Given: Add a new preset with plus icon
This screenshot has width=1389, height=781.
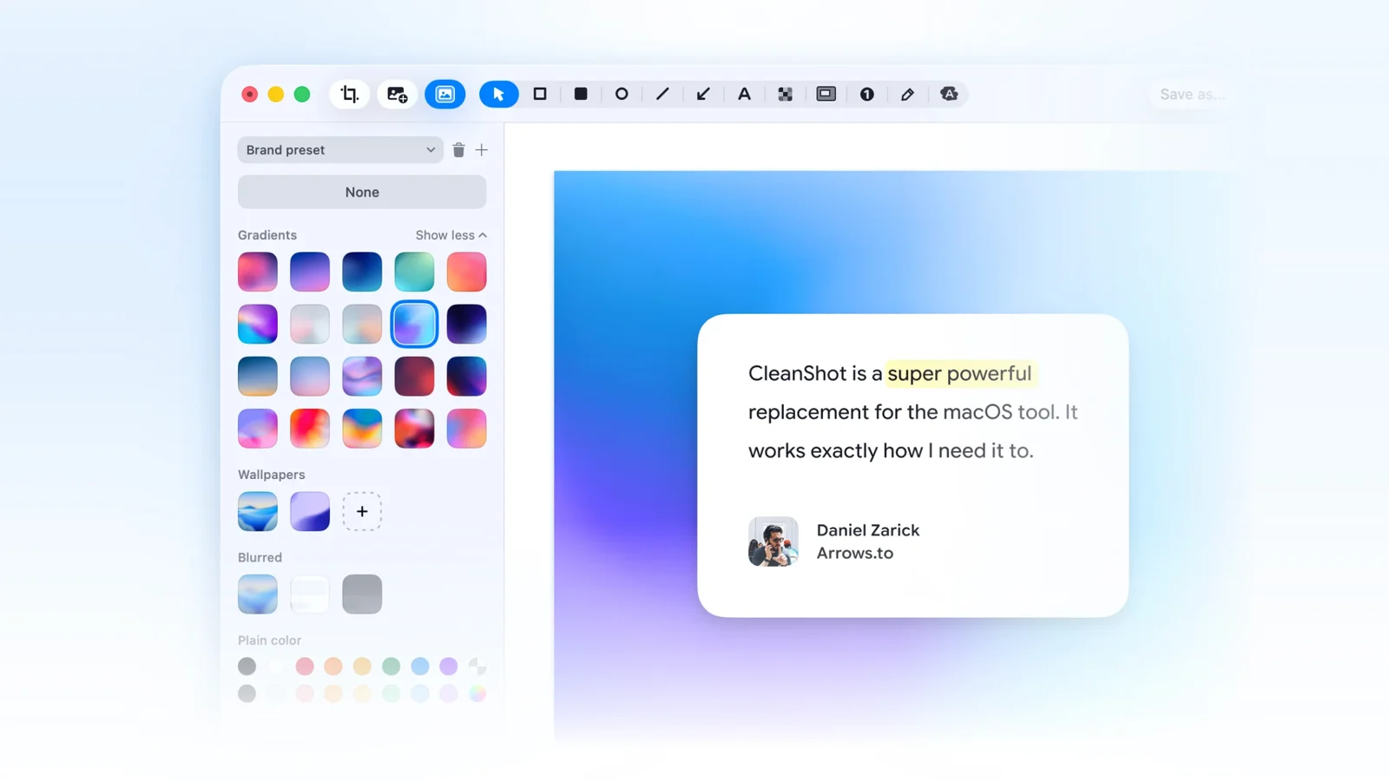Looking at the screenshot, I should (x=481, y=150).
